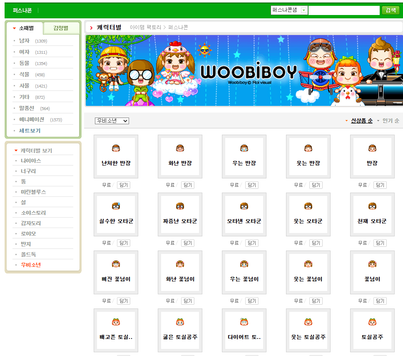The image size is (403, 356).
Task: Switch to the 감정별 tab
Action: [x=61, y=28]
